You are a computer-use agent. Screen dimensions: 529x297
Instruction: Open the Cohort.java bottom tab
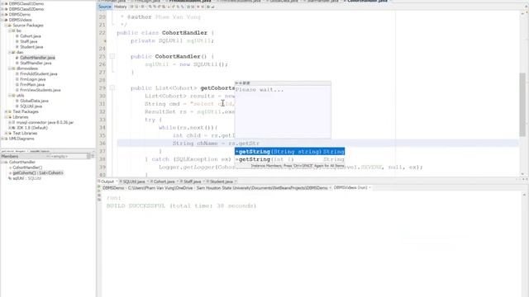click(164, 181)
